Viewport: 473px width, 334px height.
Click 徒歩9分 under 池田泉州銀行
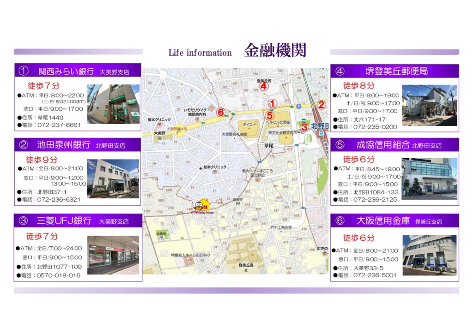(42, 160)
